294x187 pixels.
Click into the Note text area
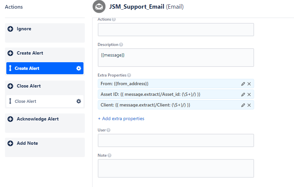point(176,168)
